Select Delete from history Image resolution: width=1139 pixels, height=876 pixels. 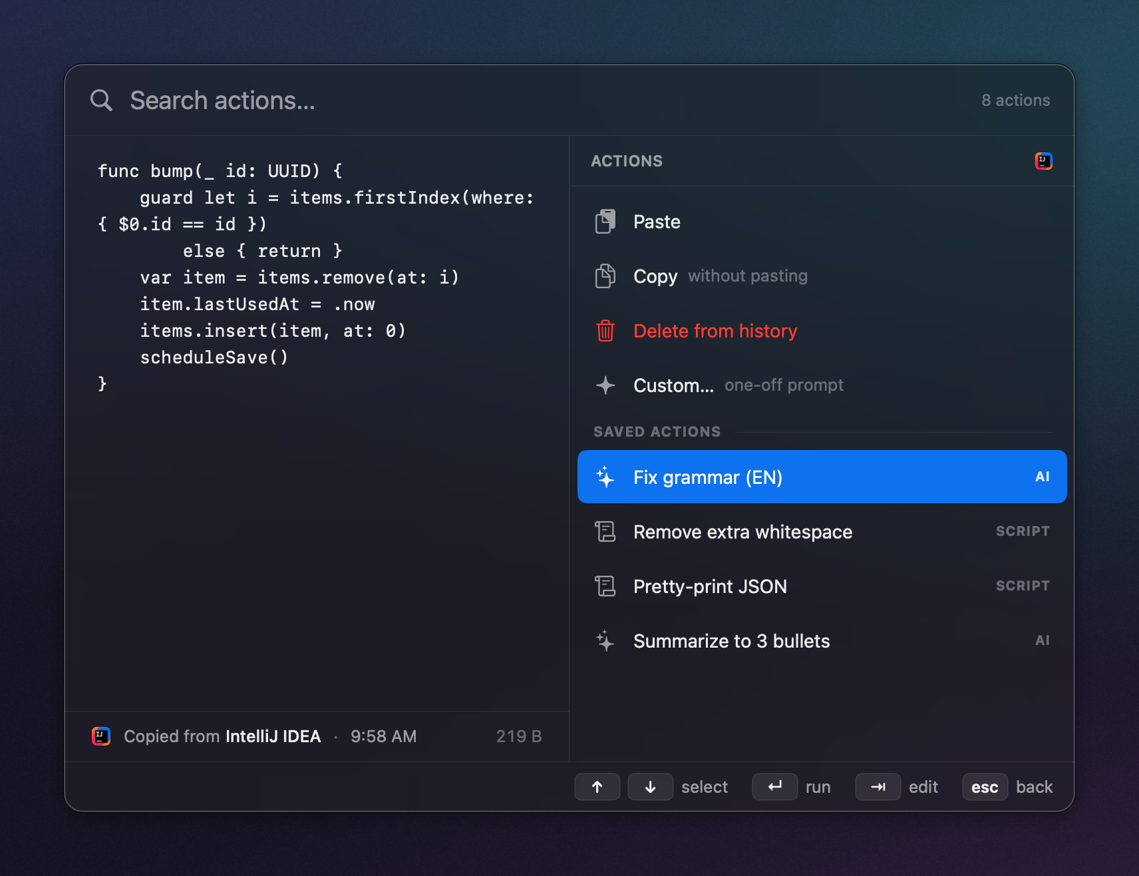[822, 331]
